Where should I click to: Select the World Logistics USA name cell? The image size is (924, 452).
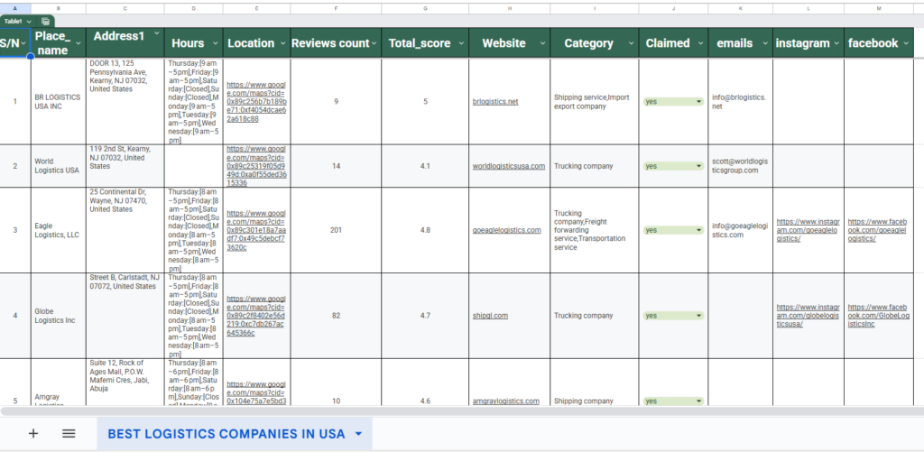[x=59, y=166]
